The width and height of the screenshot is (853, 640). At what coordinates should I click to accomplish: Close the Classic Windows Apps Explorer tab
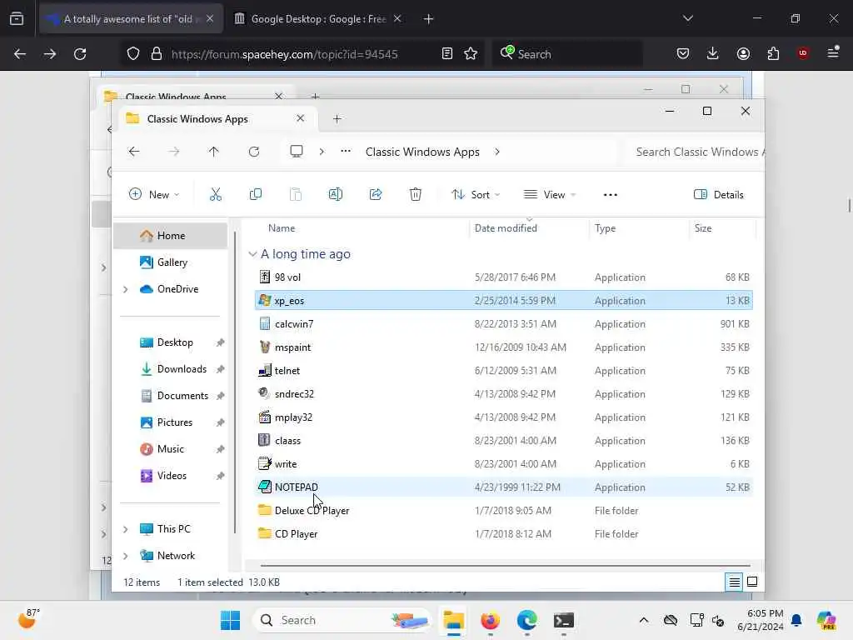[x=300, y=118]
